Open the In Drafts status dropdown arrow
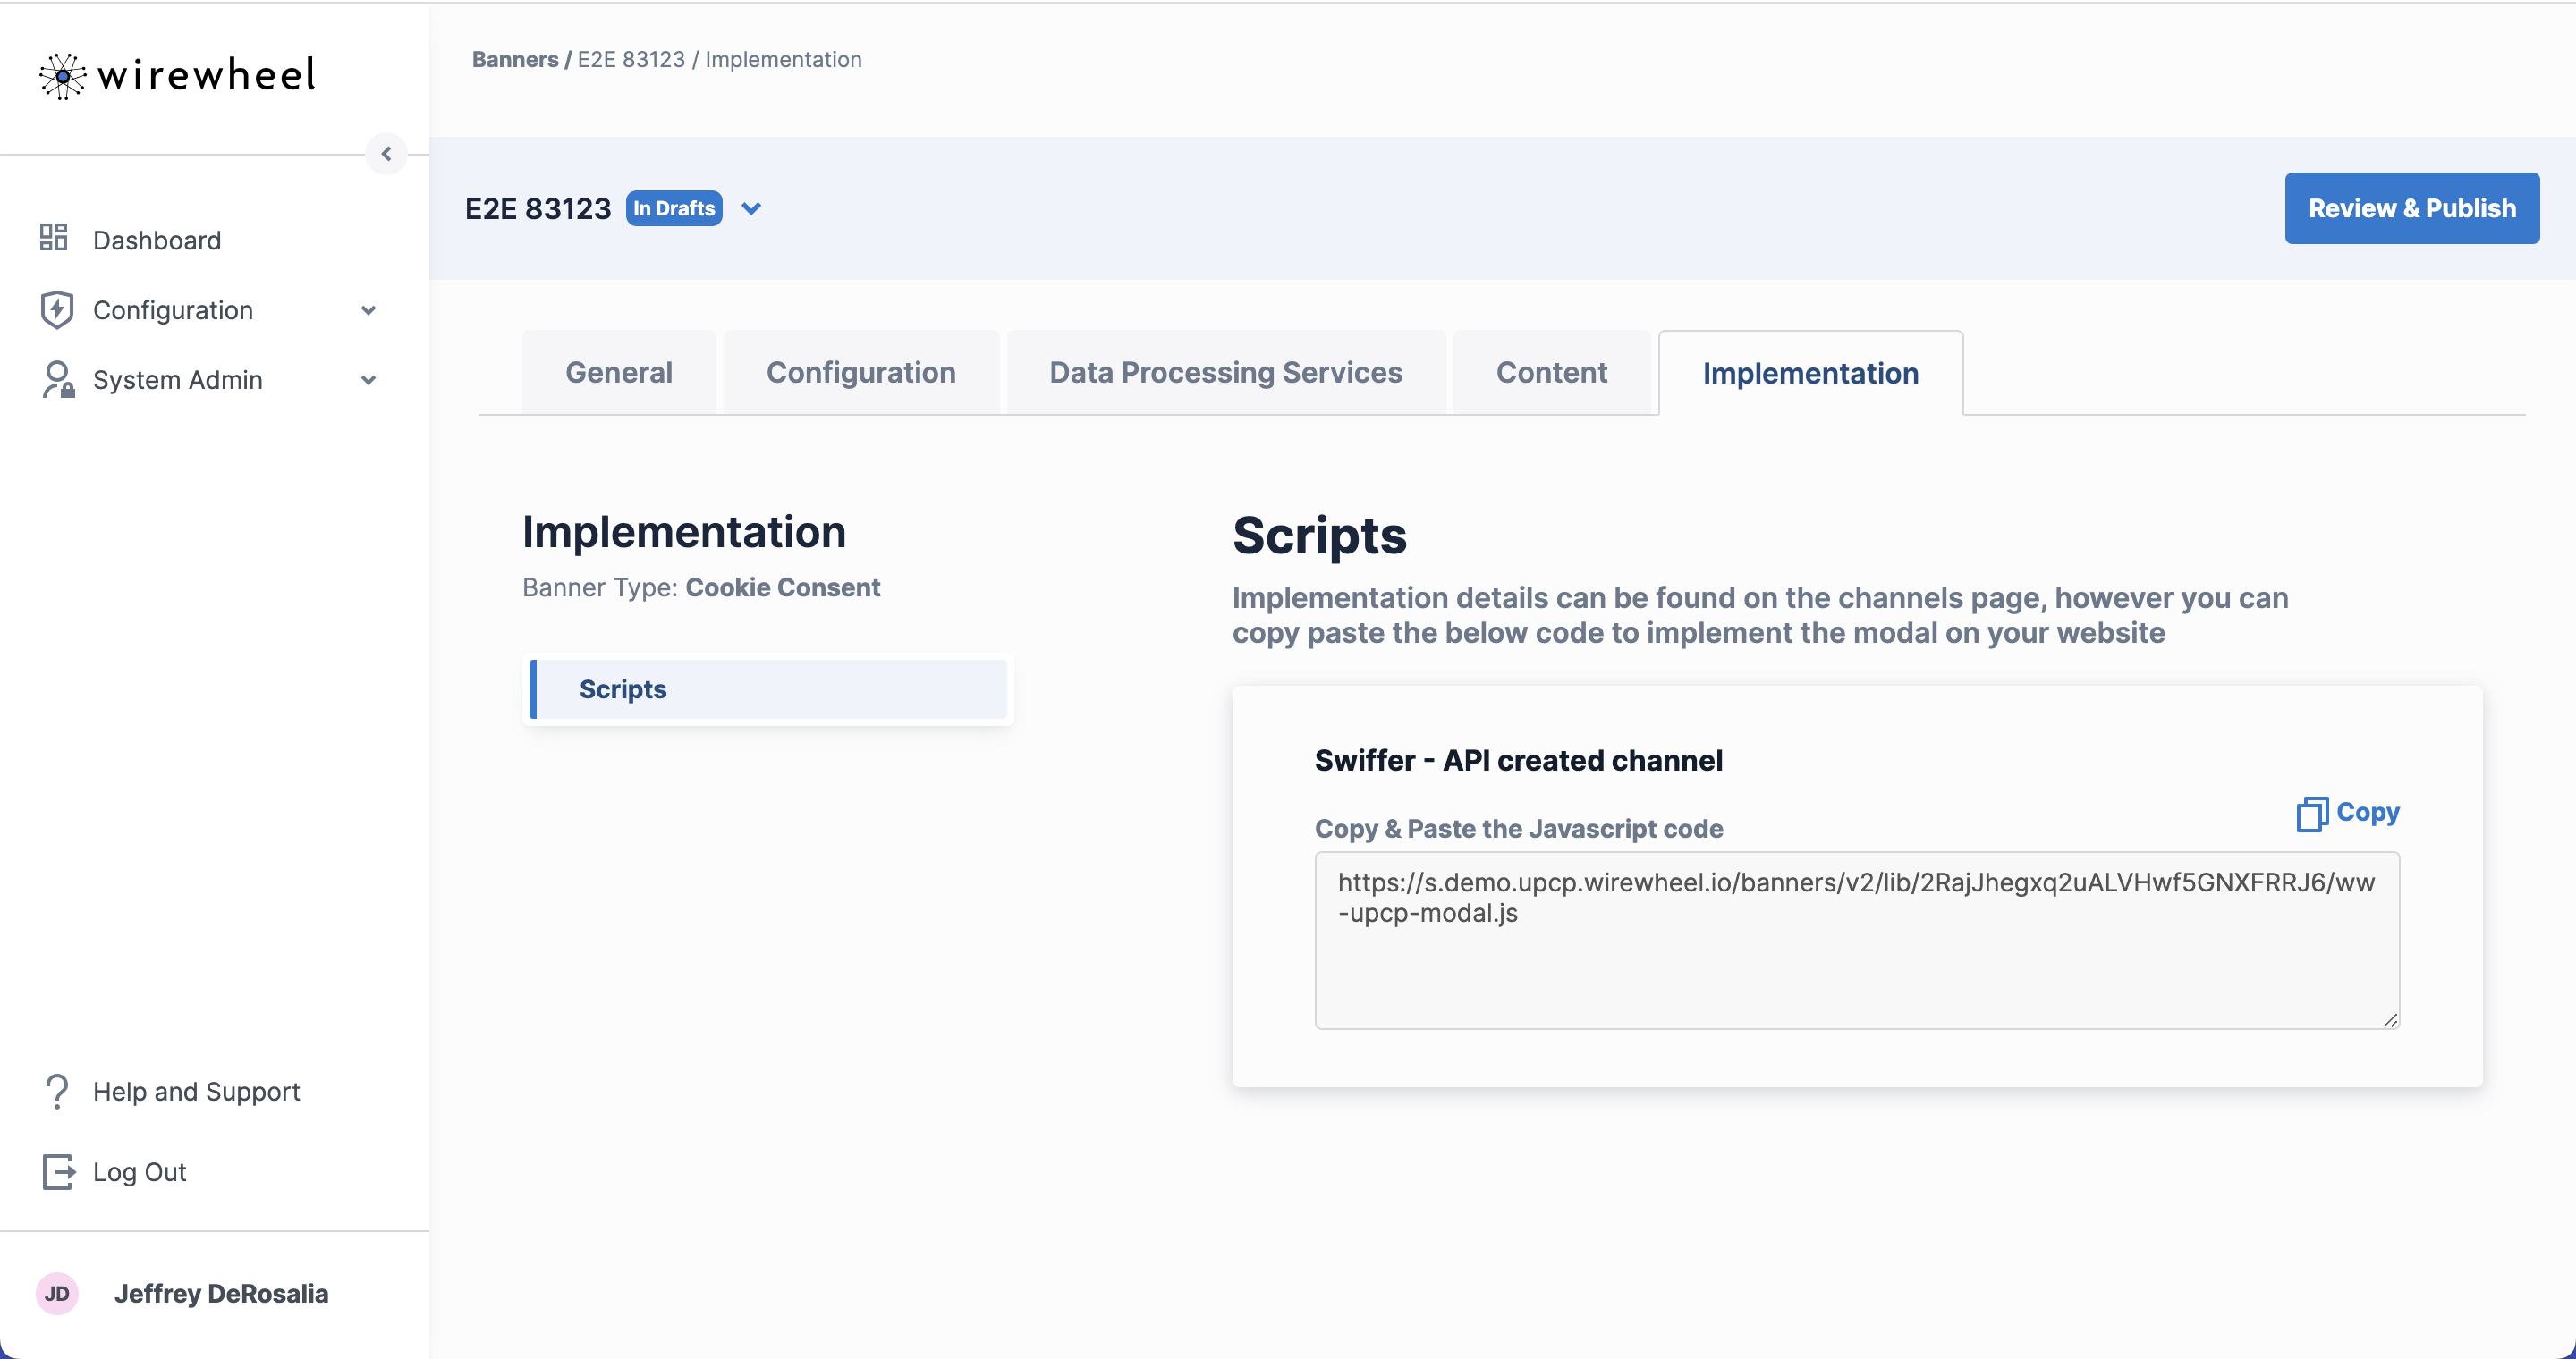2576x1359 pixels. coord(751,209)
